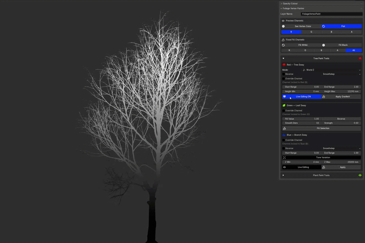Screen dimensions: 365x243
Task: Click the Fill Value slider under Leaf Sway
Action: point(302,119)
